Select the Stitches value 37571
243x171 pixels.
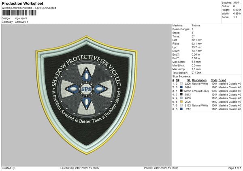click(237, 3)
